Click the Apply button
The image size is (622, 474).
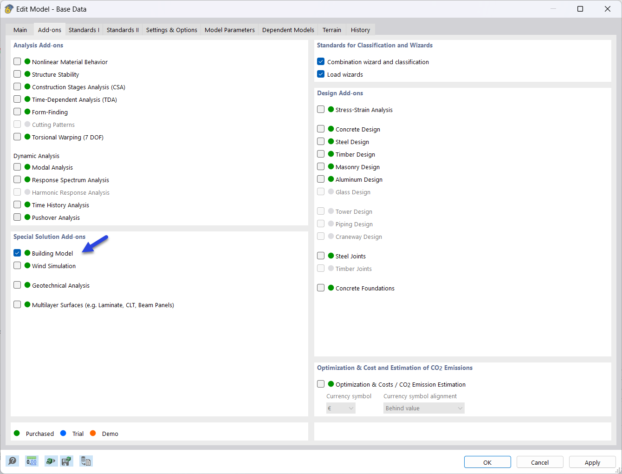[592, 462]
